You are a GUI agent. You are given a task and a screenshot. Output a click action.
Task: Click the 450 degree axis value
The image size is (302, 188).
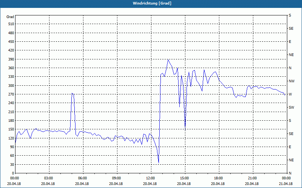click(11, 42)
